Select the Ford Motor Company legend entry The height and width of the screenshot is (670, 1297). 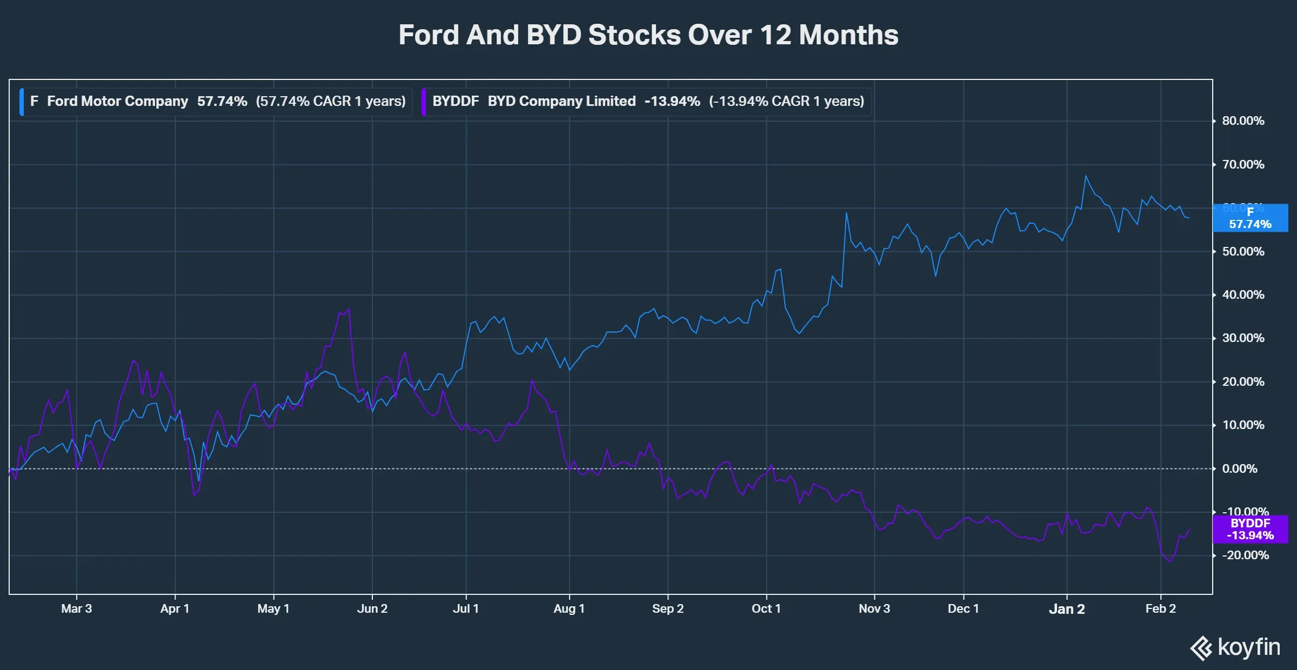[x=117, y=102]
